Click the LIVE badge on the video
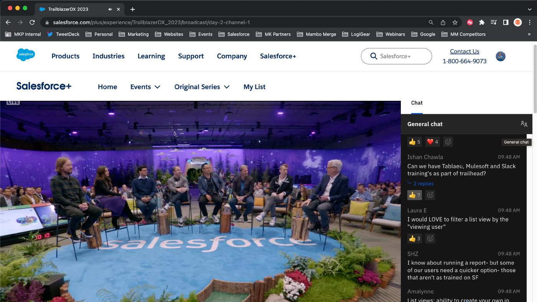The height and width of the screenshot is (302, 537). tap(13, 101)
